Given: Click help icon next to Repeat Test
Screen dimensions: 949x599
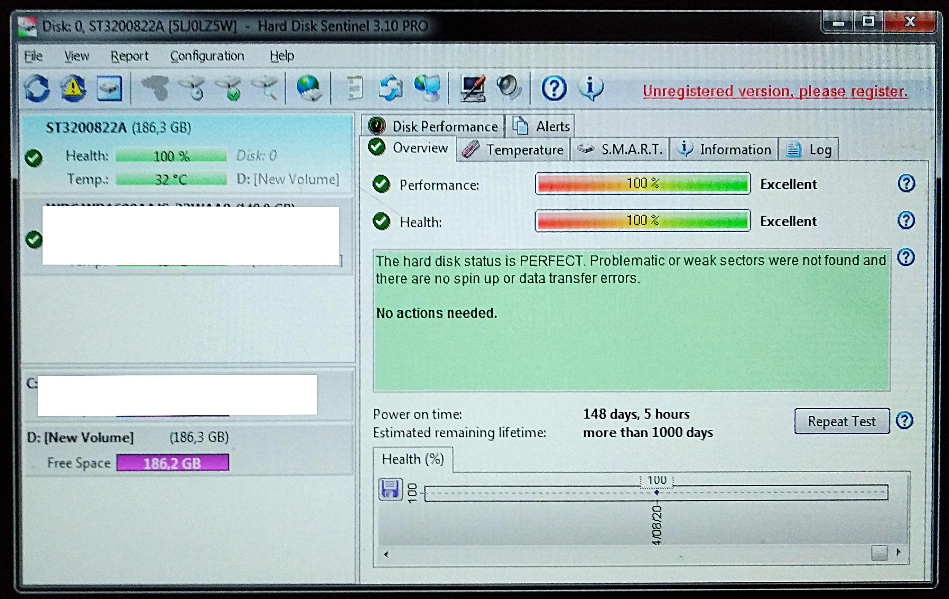Looking at the screenshot, I should pyautogui.click(x=904, y=420).
